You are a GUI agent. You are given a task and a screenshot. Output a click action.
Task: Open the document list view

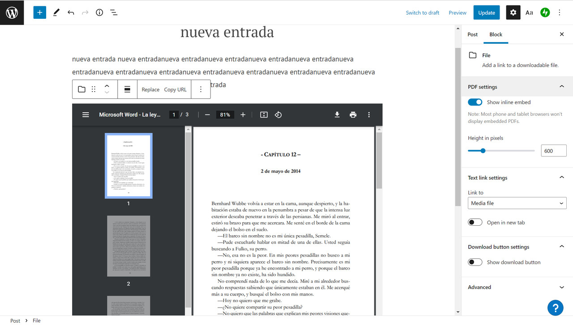pyautogui.click(x=114, y=13)
